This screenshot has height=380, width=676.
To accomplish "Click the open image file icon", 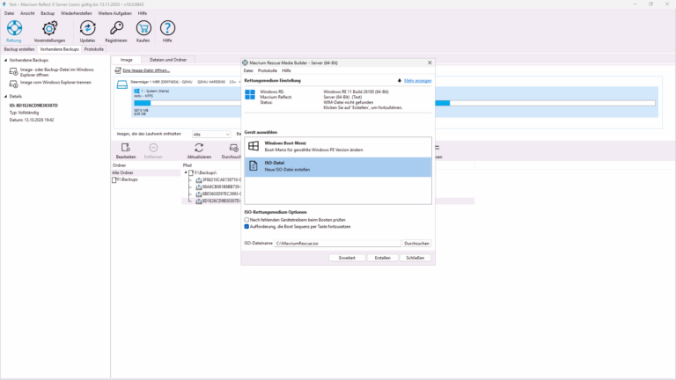I will tap(118, 70).
